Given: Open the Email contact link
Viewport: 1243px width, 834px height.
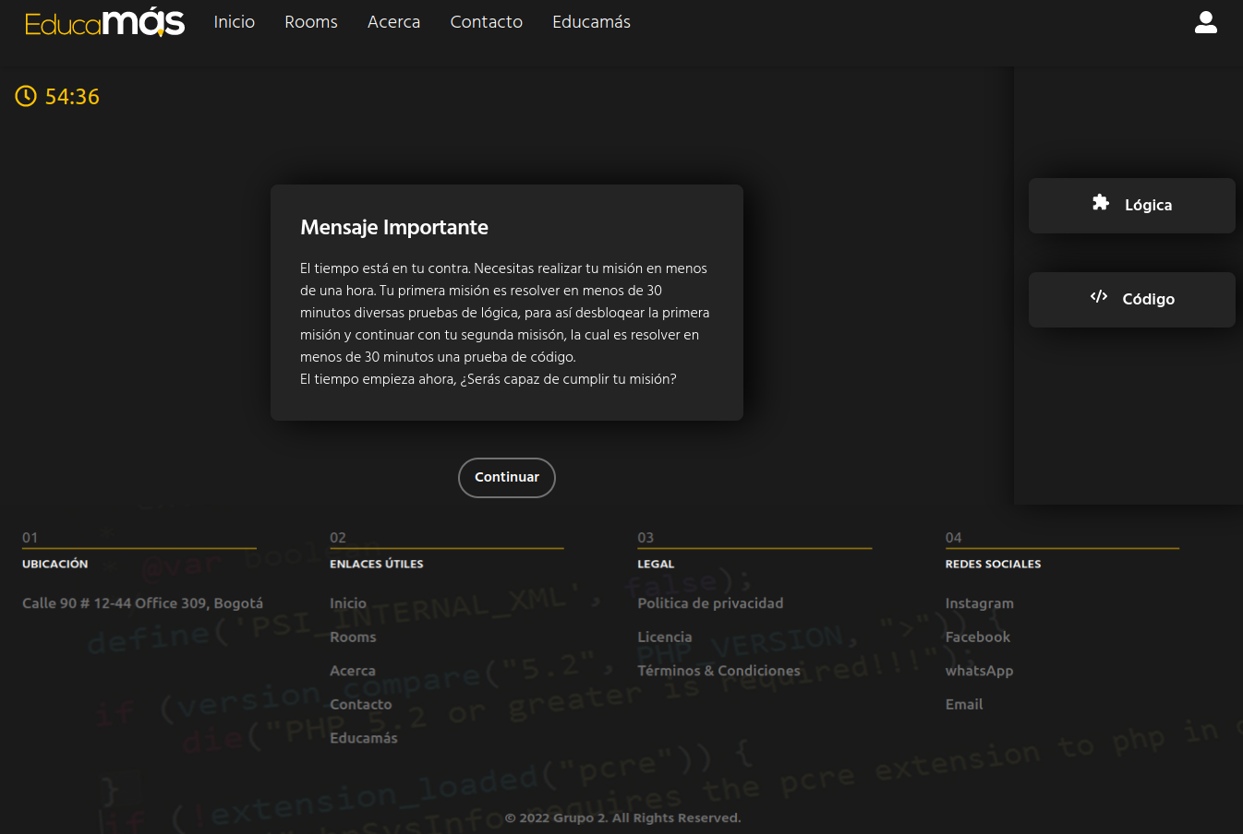Looking at the screenshot, I should (963, 704).
